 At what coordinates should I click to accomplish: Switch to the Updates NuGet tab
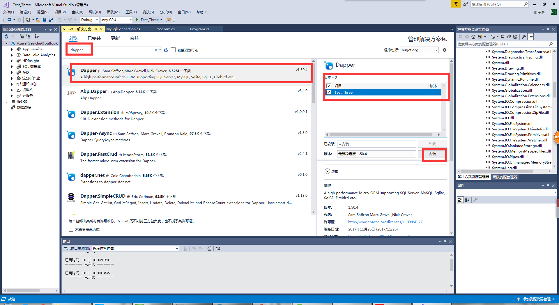(x=115, y=38)
